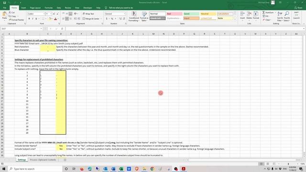The image size is (306, 172).
Task: Click the Name Box showing the cell reference
Action: tap(22, 29)
